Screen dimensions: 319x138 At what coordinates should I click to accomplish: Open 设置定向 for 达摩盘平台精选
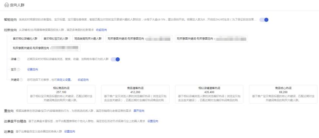click(153, 121)
